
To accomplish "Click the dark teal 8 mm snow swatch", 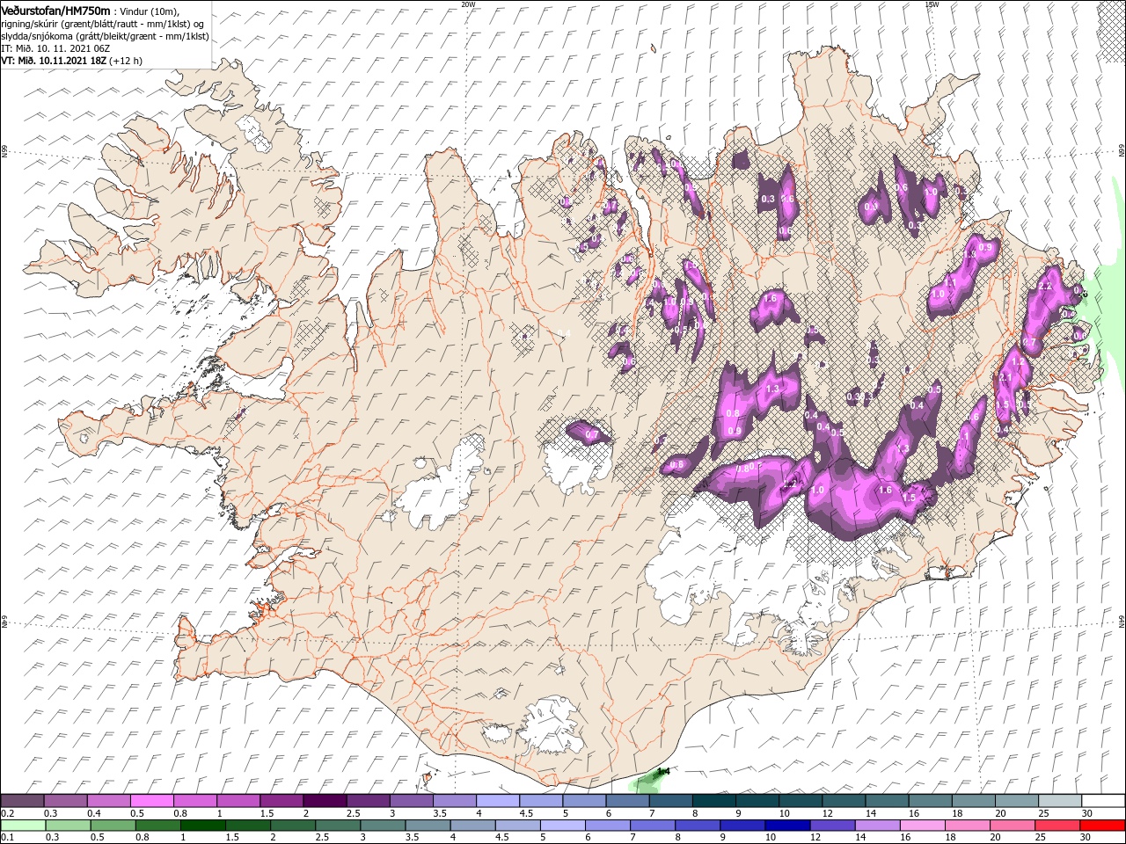I will [x=714, y=800].
